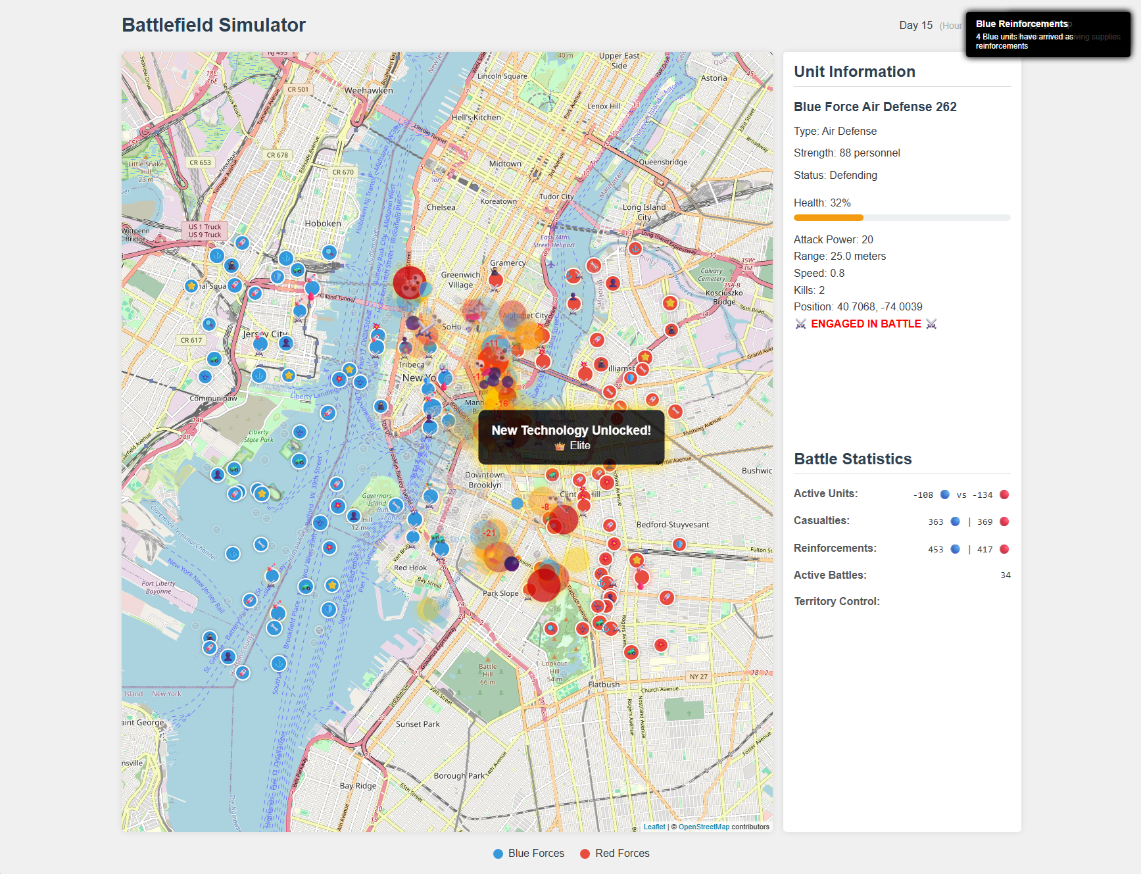The height and width of the screenshot is (874, 1141).
Task: Dismiss the Blue Reinforcements notification
Action: coord(1047,34)
